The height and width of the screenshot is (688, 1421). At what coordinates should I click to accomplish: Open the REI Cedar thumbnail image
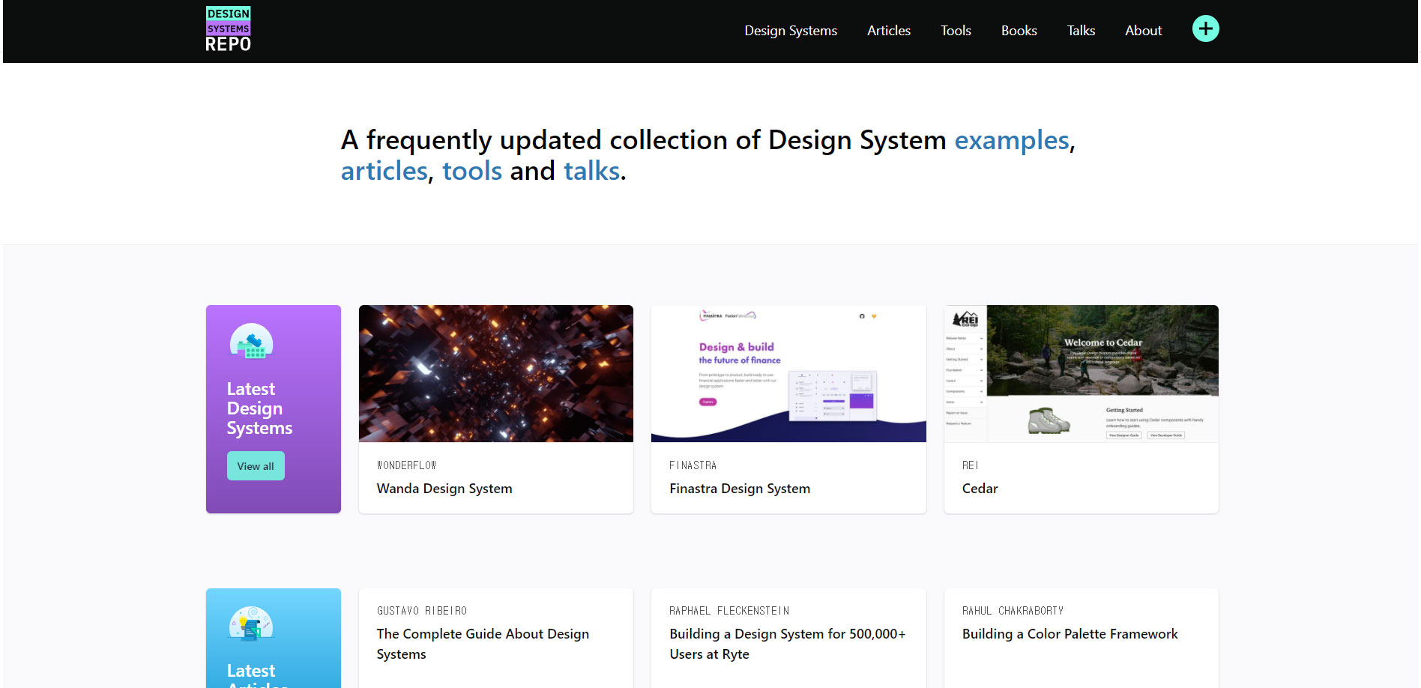pyautogui.click(x=1081, y=373)
